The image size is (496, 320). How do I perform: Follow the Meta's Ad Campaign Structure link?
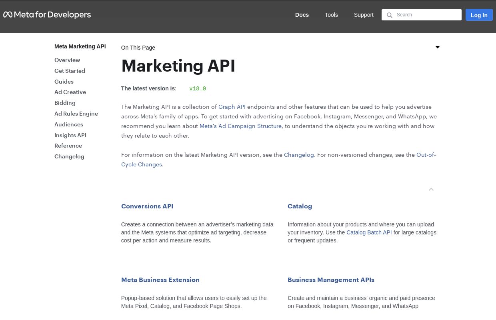pyautogui.click(x=240, y=126)
